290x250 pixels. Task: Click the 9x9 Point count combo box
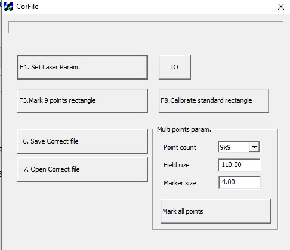(x=239, y=147)
